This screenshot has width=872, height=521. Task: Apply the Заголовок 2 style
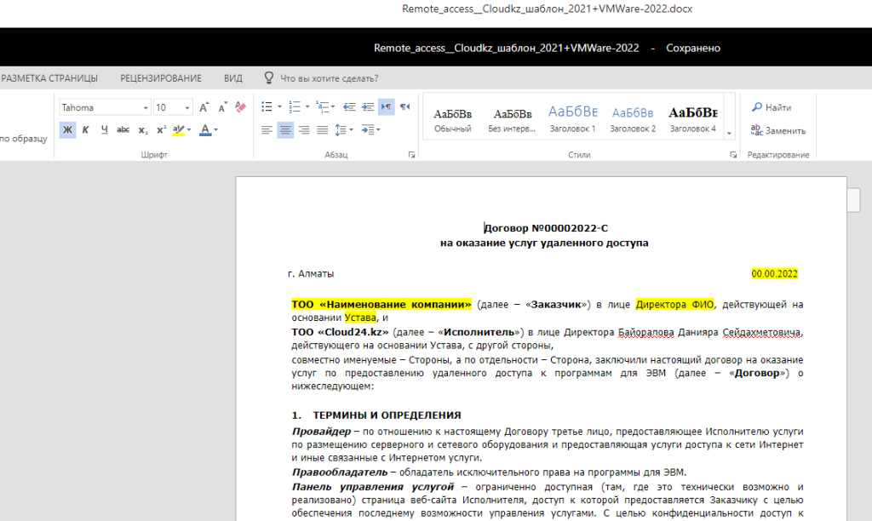pyautogui.click(x=633, y=117)
